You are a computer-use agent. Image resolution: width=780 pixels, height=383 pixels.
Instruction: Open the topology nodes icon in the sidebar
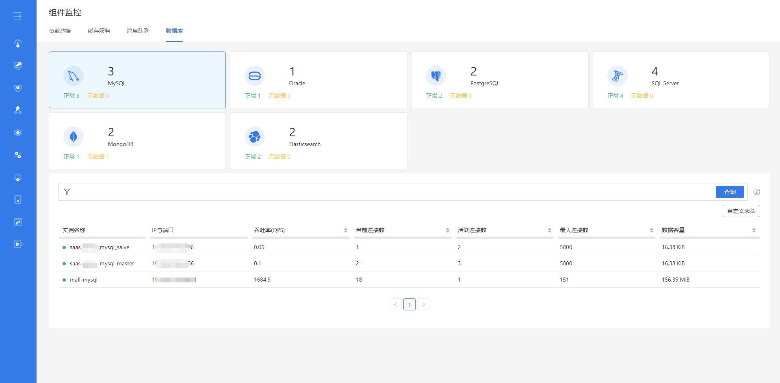[x=18, y=110]
